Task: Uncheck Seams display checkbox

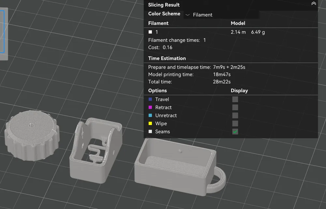Action: click(235, 132)
